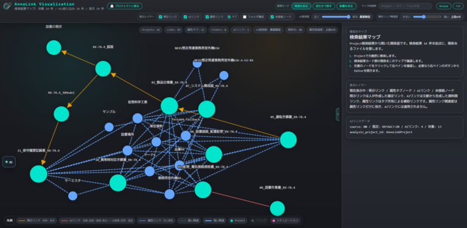Click the 架空資料 tag node
The image size is (467, 228).
coord(156,142)
